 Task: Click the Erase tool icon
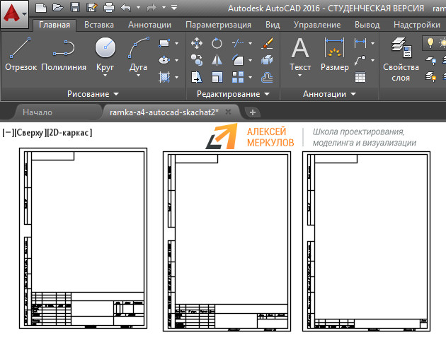click(x=267, y=43)
